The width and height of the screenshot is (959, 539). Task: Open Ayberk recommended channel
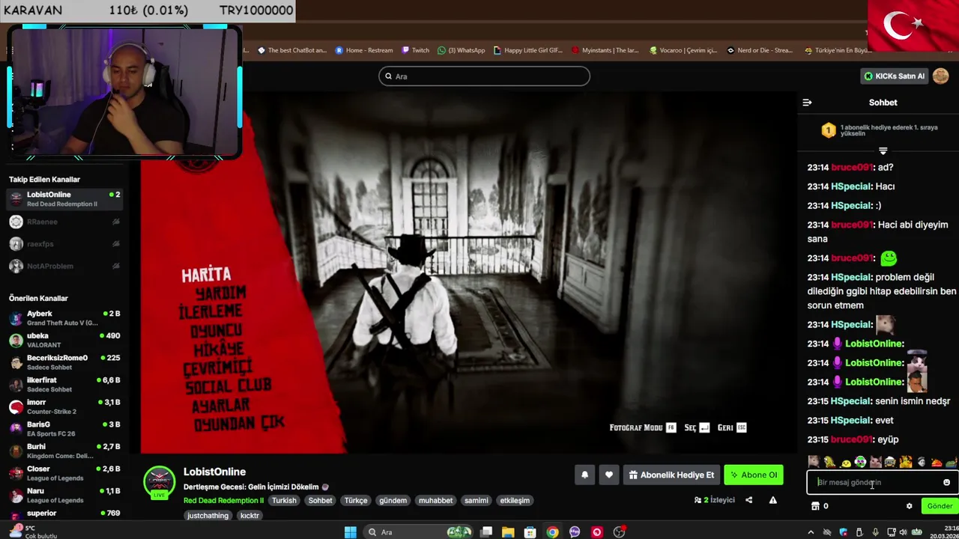tap(64, 318)
